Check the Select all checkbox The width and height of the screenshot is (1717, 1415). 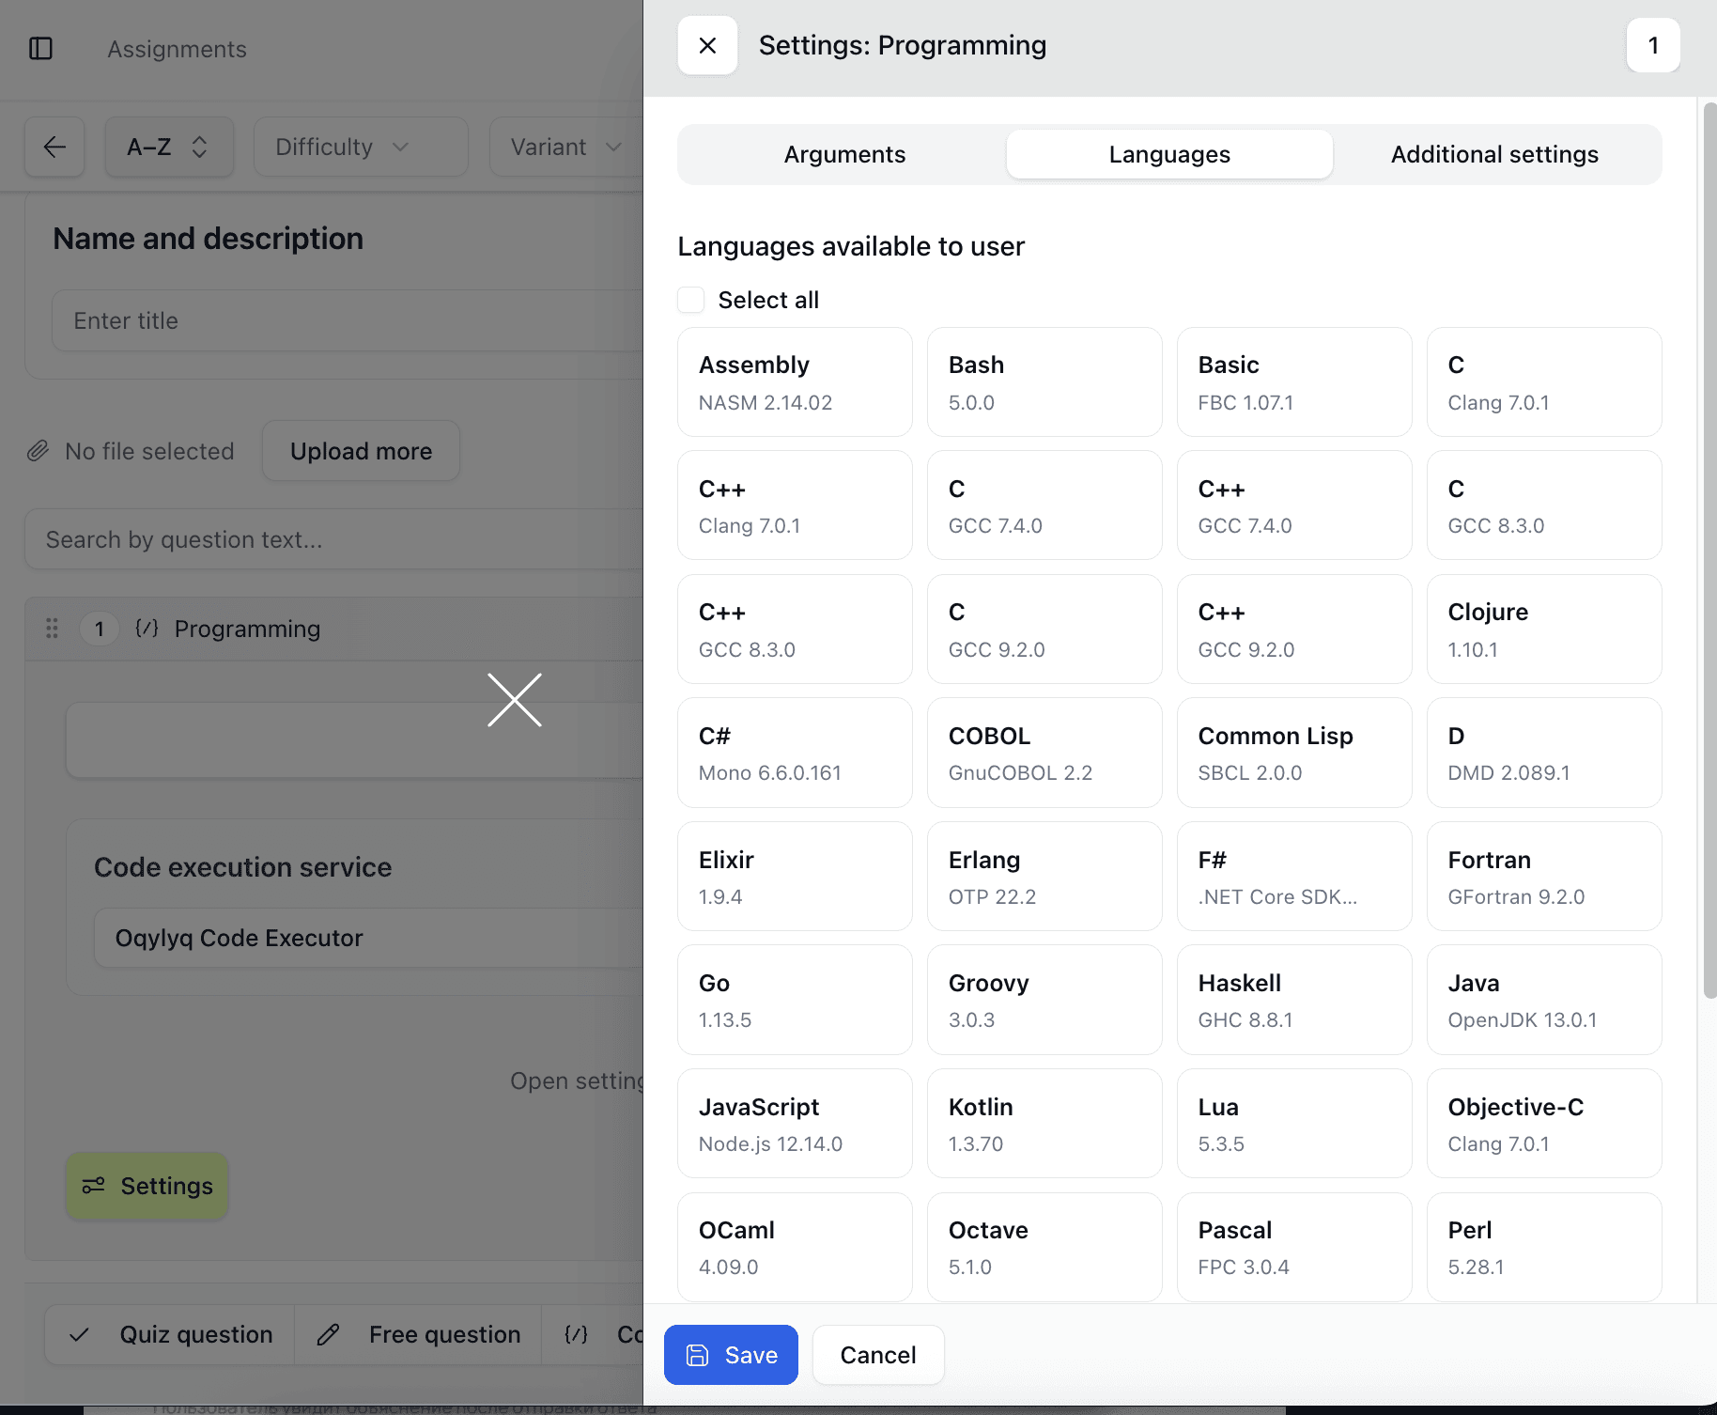pos(691,300)
